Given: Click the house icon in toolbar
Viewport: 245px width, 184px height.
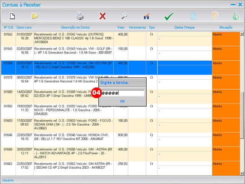Looking at the screenshot, I should point(146,16).
